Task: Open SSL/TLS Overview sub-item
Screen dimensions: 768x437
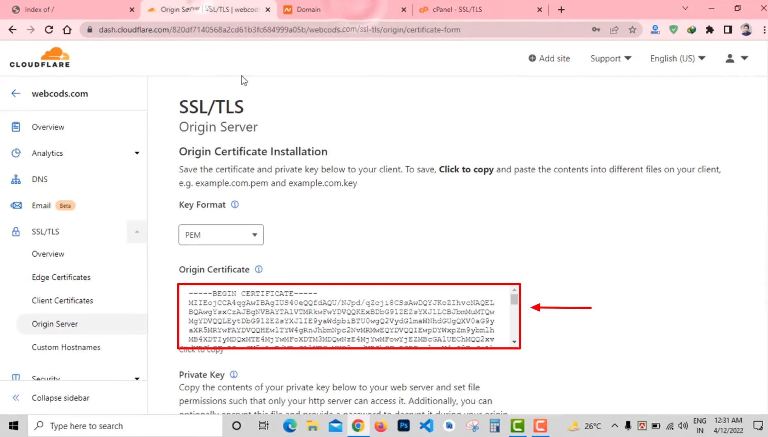Action: (48, 254)
